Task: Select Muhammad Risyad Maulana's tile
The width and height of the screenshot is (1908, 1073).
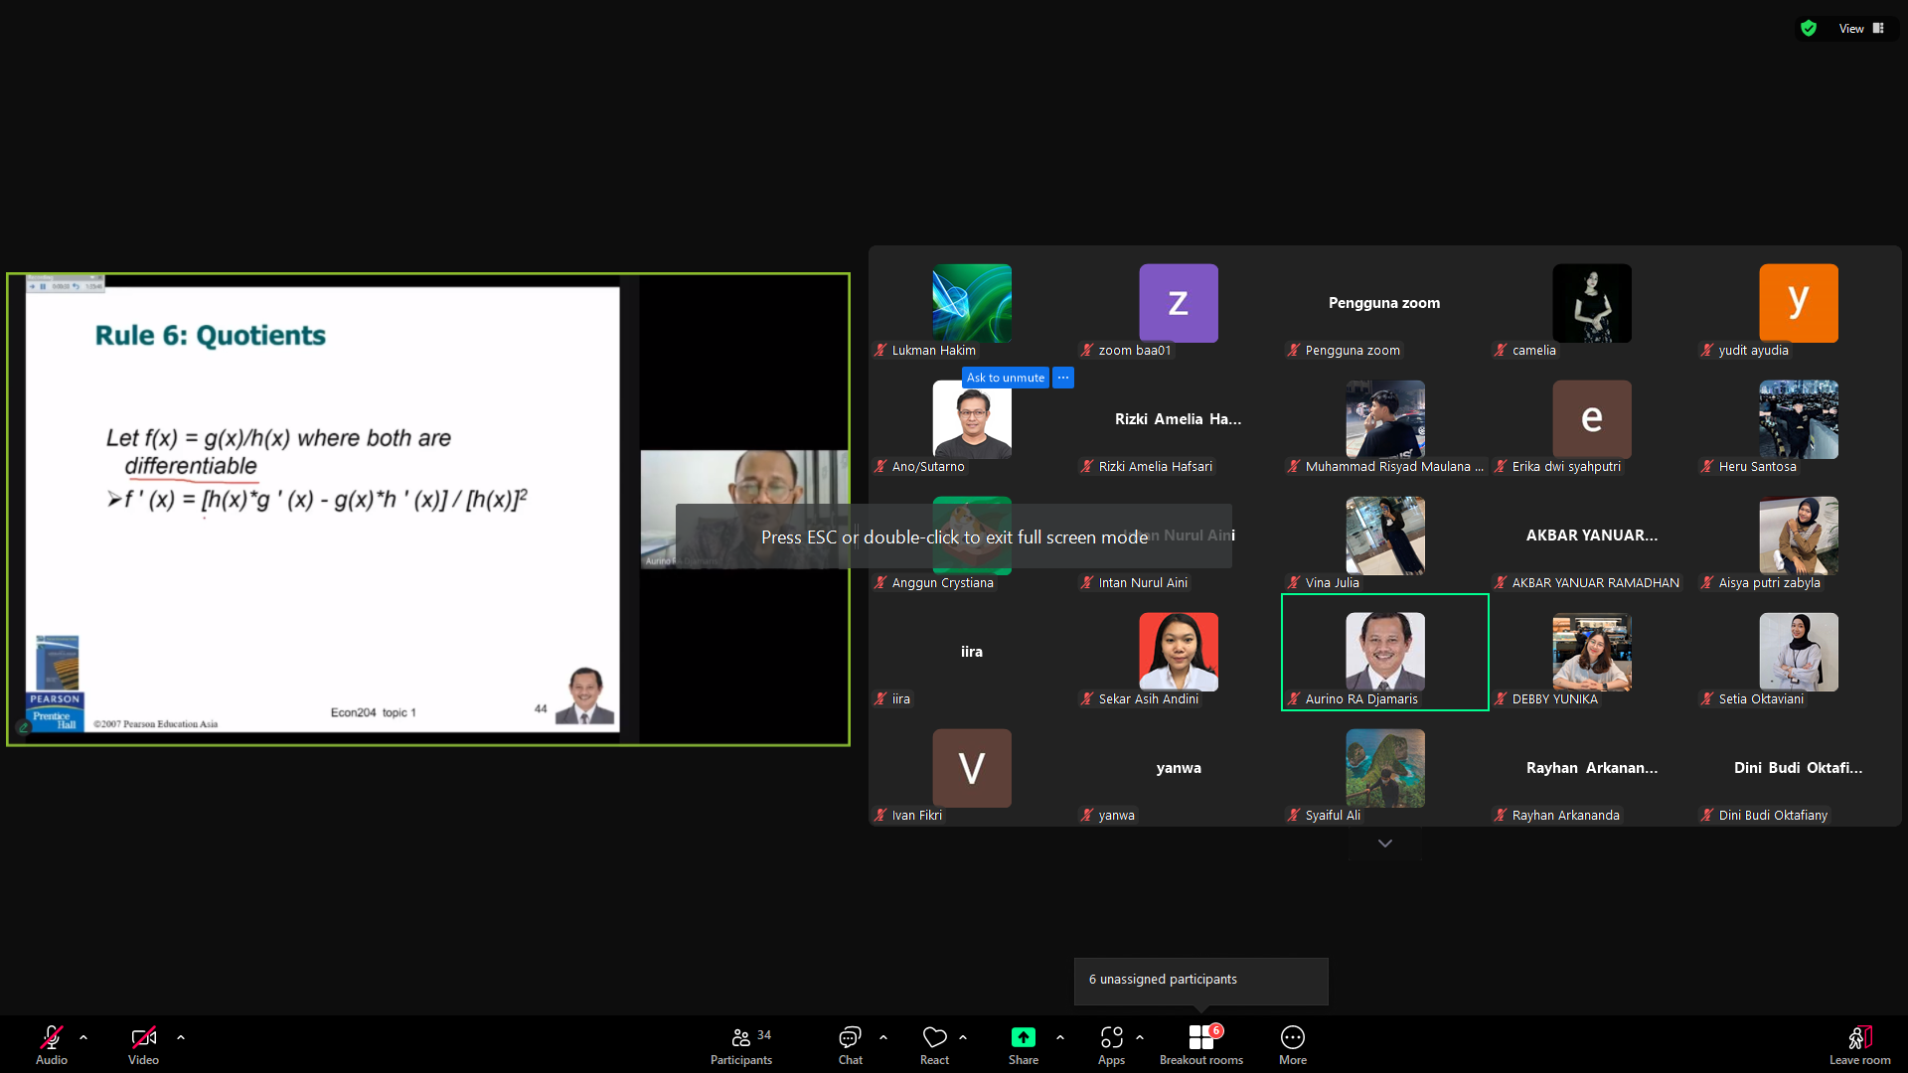Action: pos(1385,419)
